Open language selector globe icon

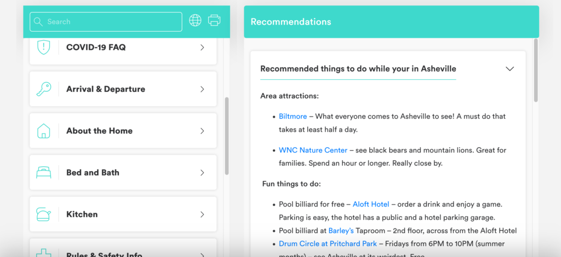click(x=196, y=20)
